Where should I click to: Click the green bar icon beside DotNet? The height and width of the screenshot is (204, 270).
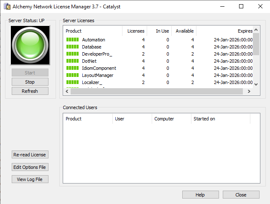(x=72, y=61)
